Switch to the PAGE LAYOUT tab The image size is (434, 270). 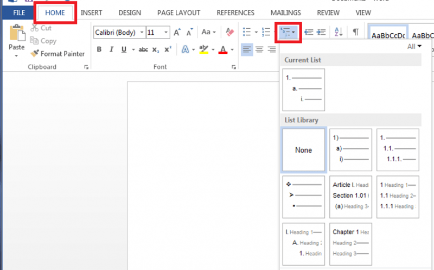pyautogui.click(x=178, y=12)
